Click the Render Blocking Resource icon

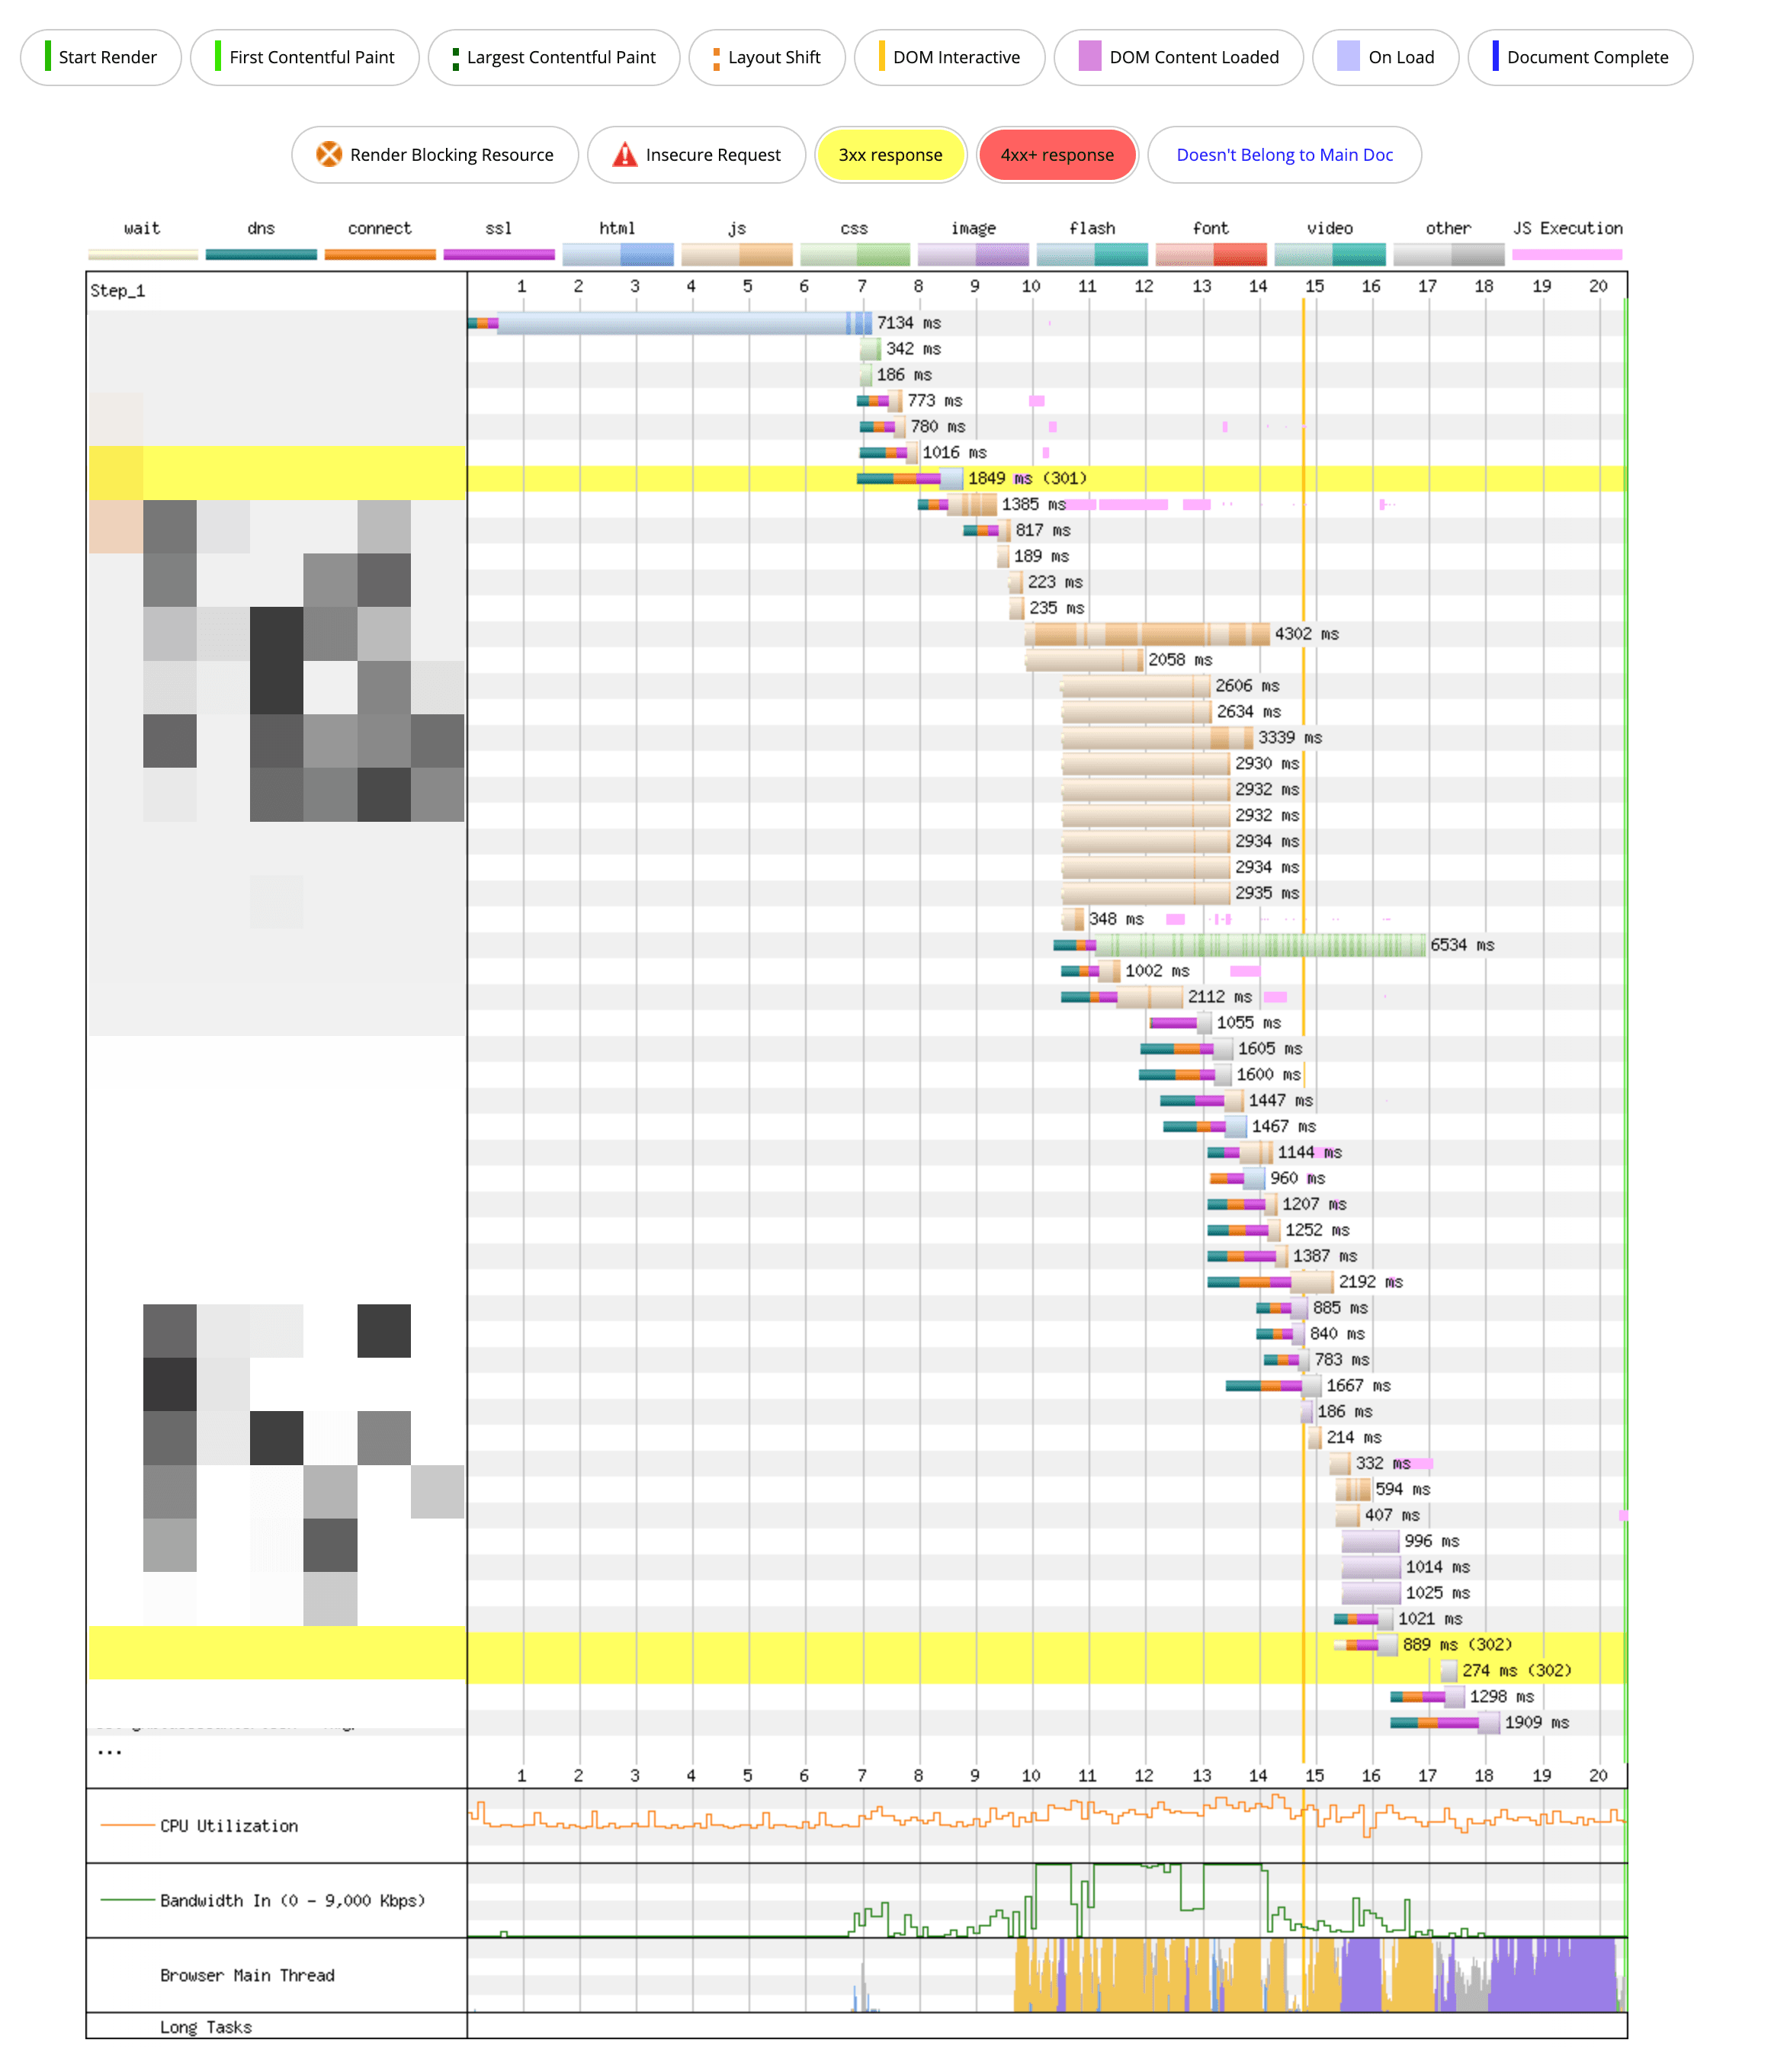coord(330,154)
